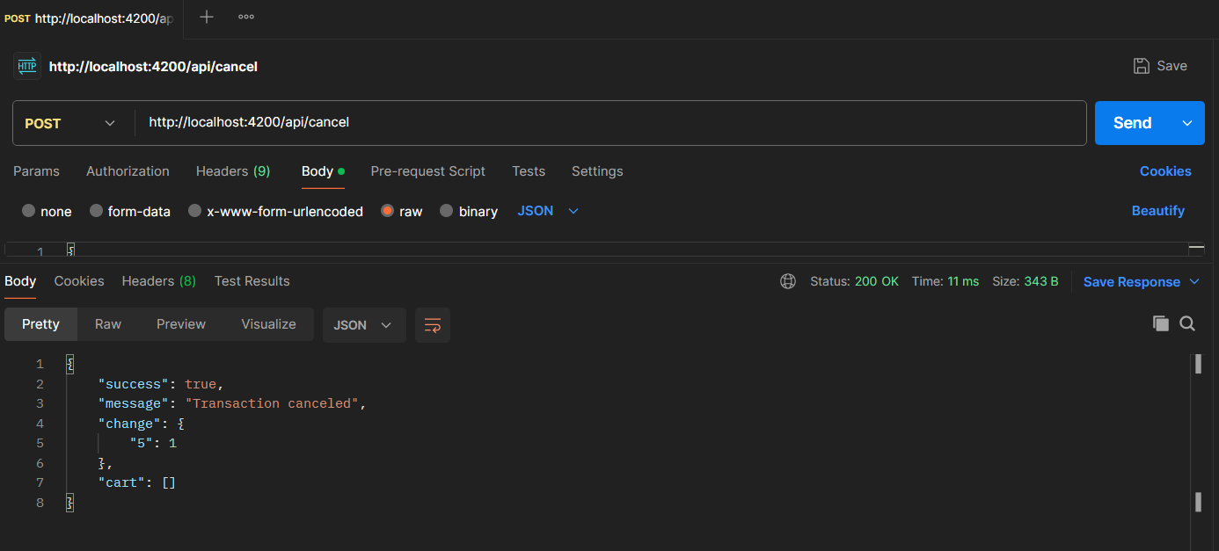Image resolution: width=1219 pixels, height=551 pixels.
Task: Open the response format JSON dropdown
Action: click(363, 325)
